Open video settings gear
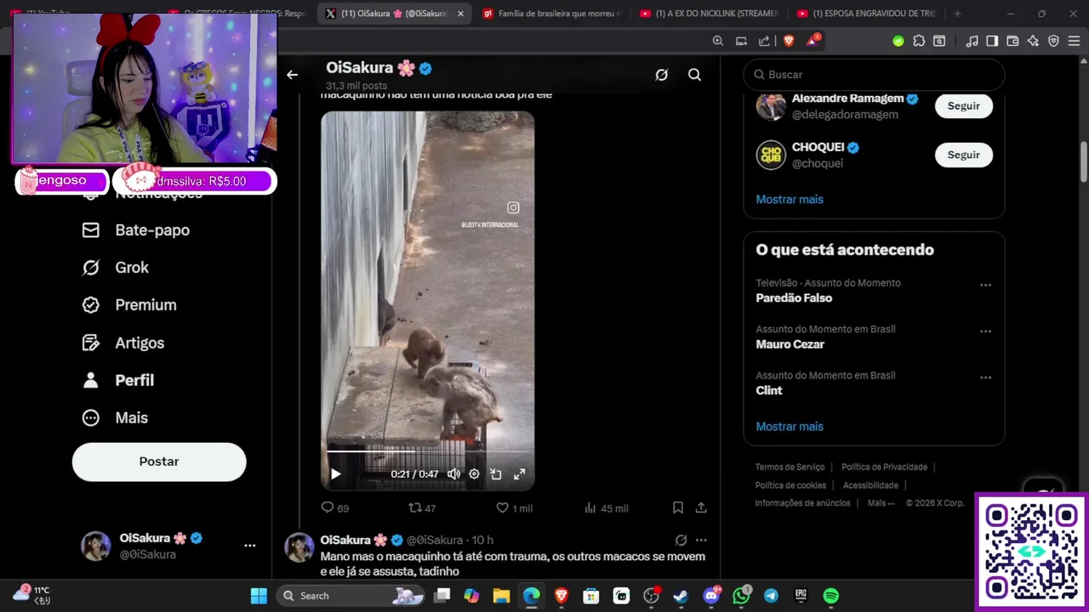This screenshot has height=612, width=1089. click(475, 474)
